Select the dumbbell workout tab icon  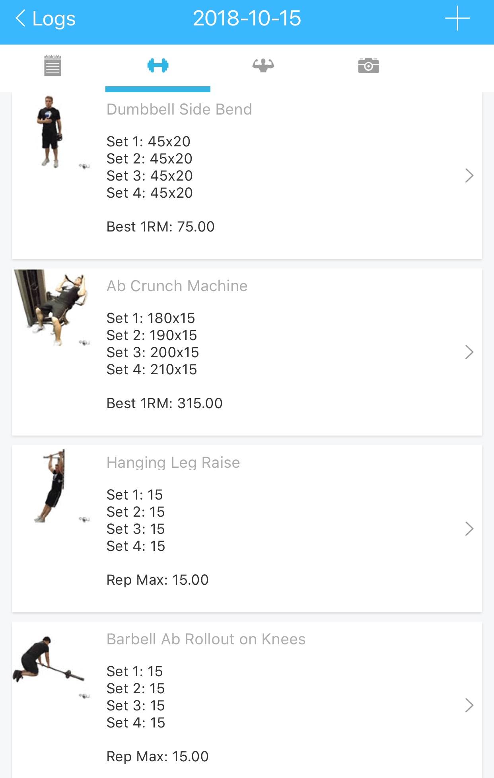158,65
